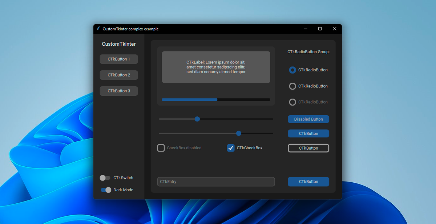
Task: Select the grayed-out third CTkRadioButton
Action: tap(292, 102)
